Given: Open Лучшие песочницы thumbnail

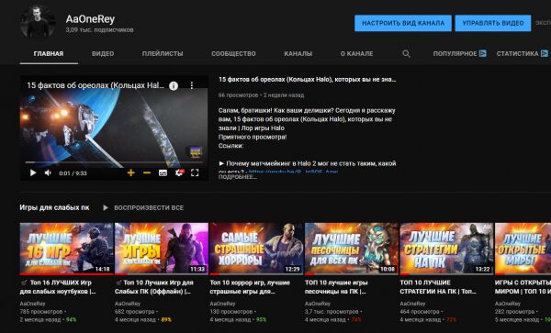Looking at the screenshot, I should (x=352, y=249).
